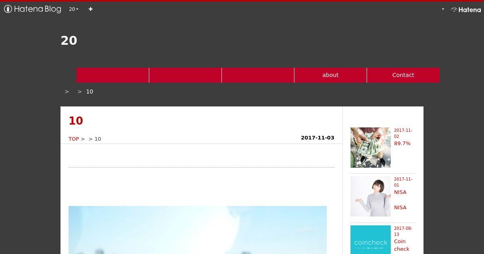Open the blog title 20

tap(69, 40)
